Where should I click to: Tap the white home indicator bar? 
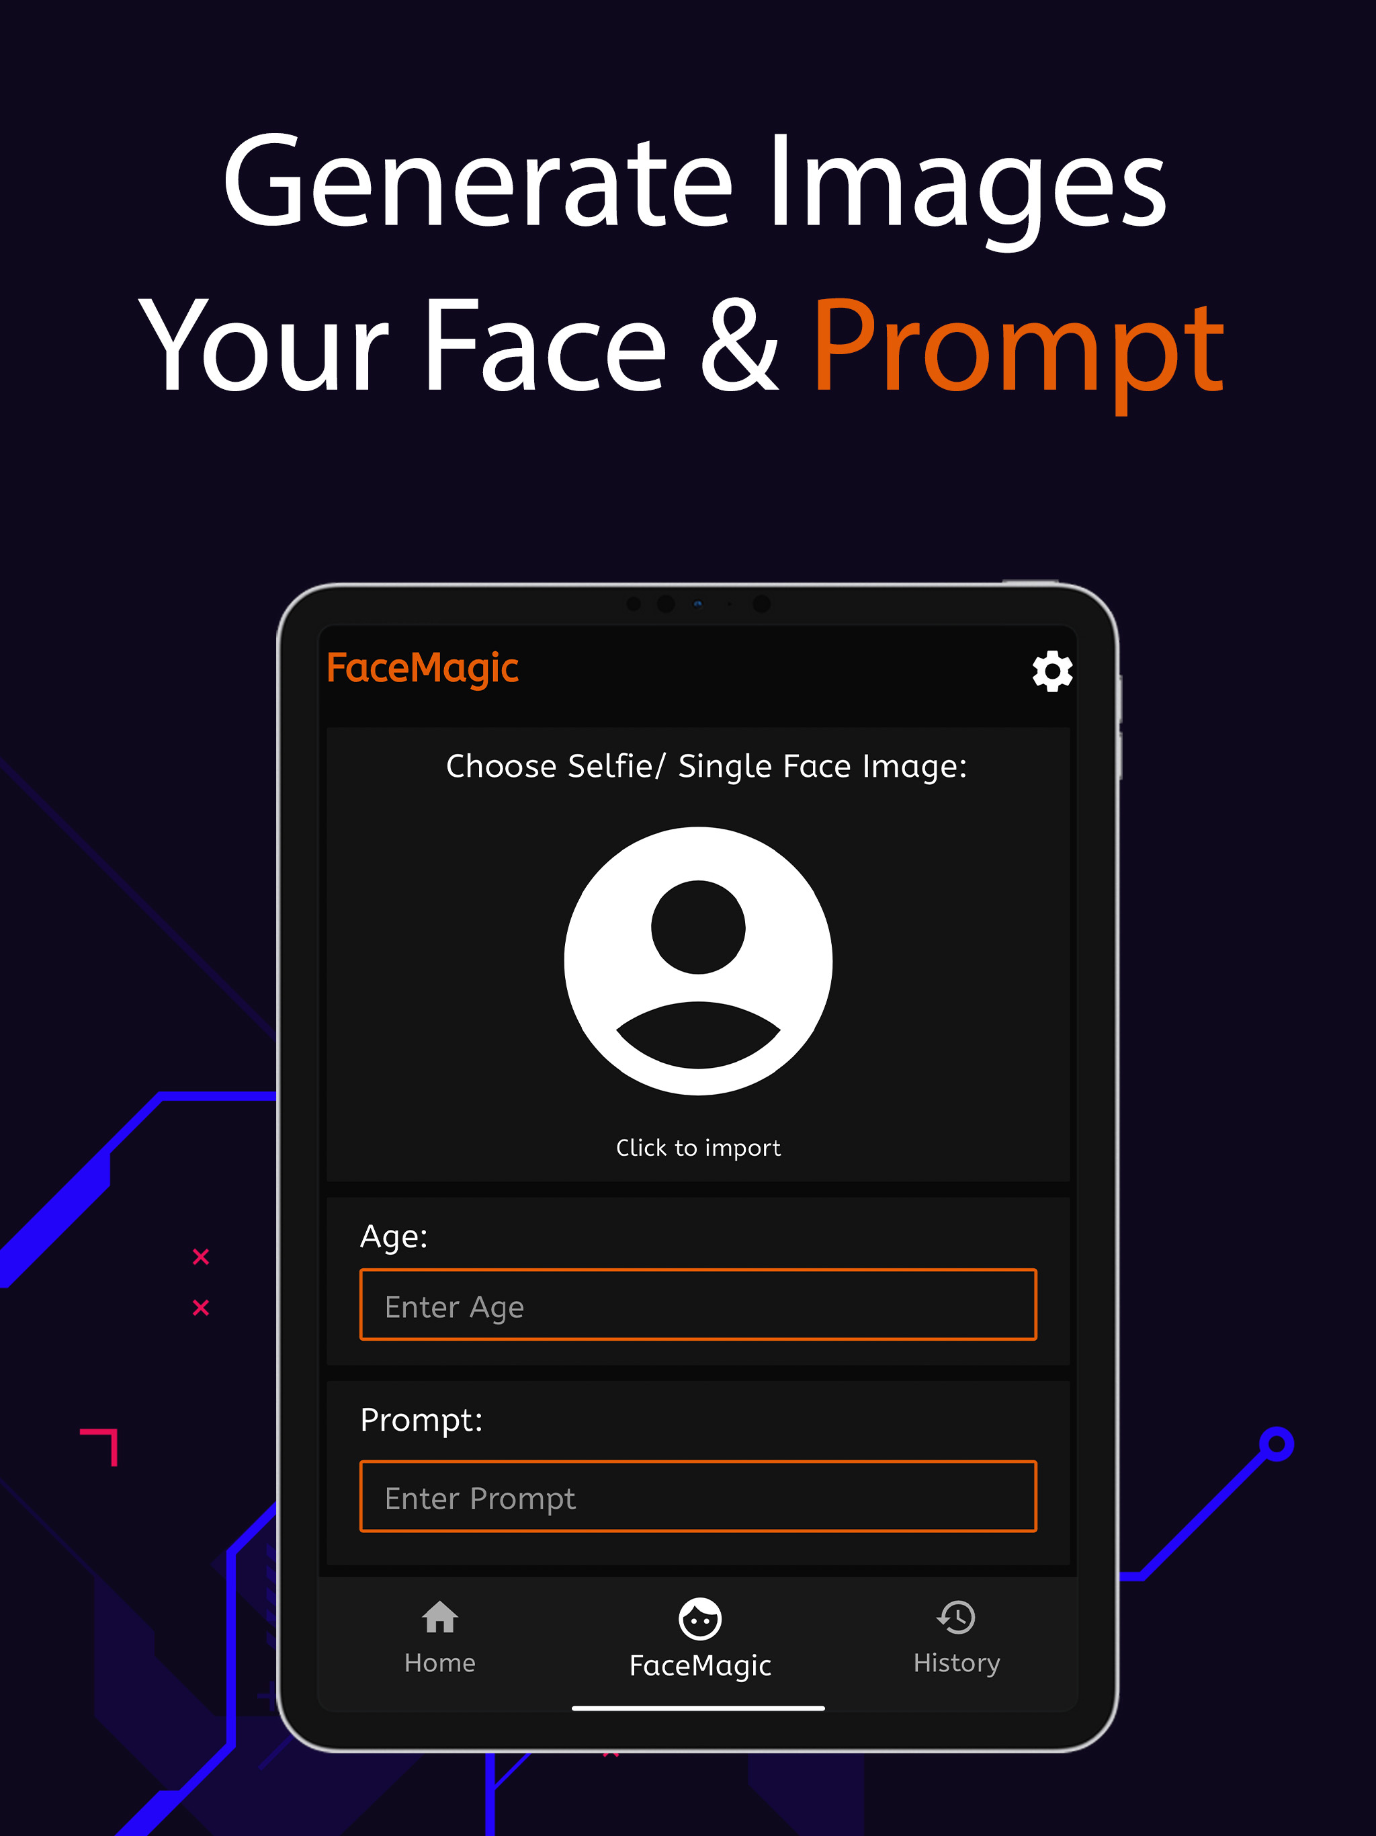698,1708
